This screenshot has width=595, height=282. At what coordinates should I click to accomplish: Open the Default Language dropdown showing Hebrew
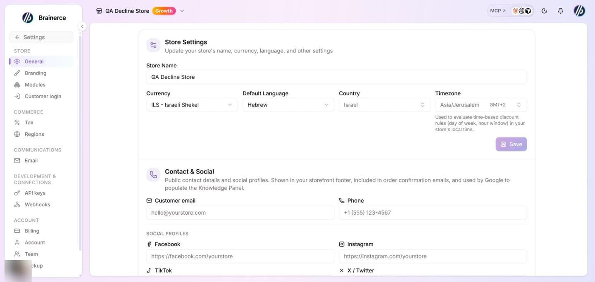click(288, 105)
